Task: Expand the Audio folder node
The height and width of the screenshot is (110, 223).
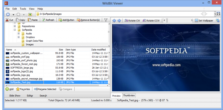Action: tap(19, 33)
